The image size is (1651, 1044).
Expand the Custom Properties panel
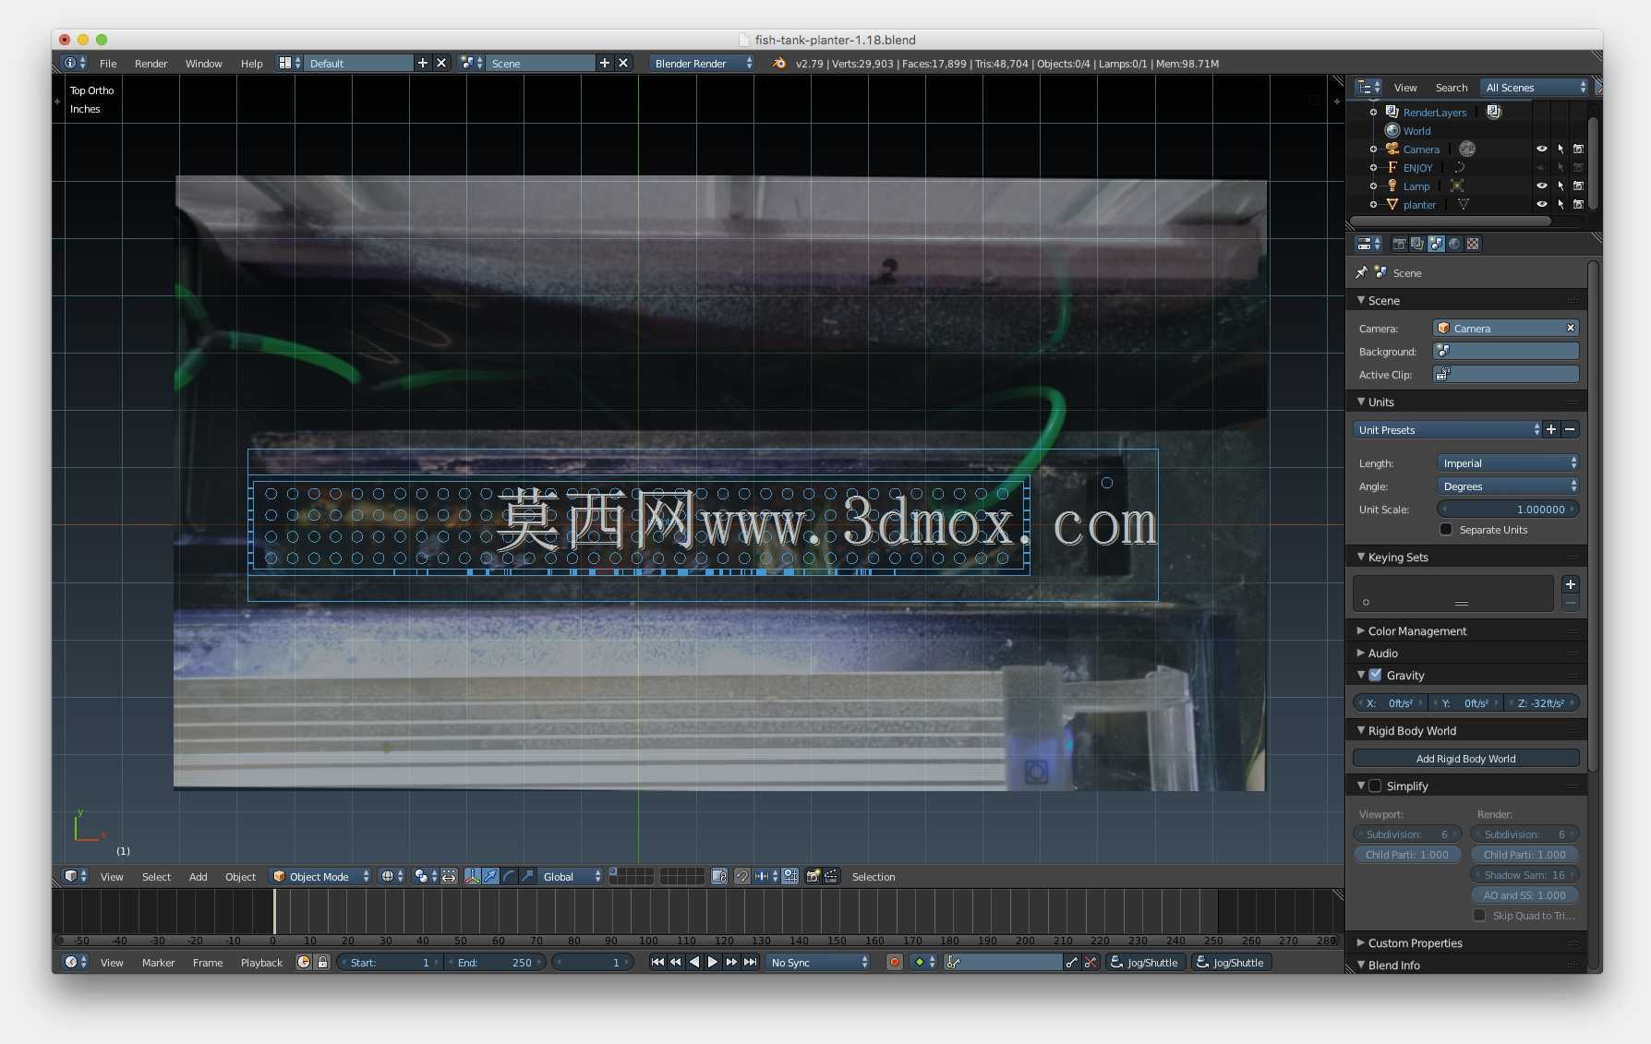point(1415,942)
